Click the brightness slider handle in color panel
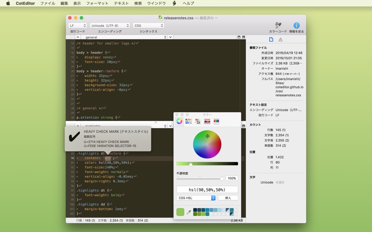 (x=191, y=164)
